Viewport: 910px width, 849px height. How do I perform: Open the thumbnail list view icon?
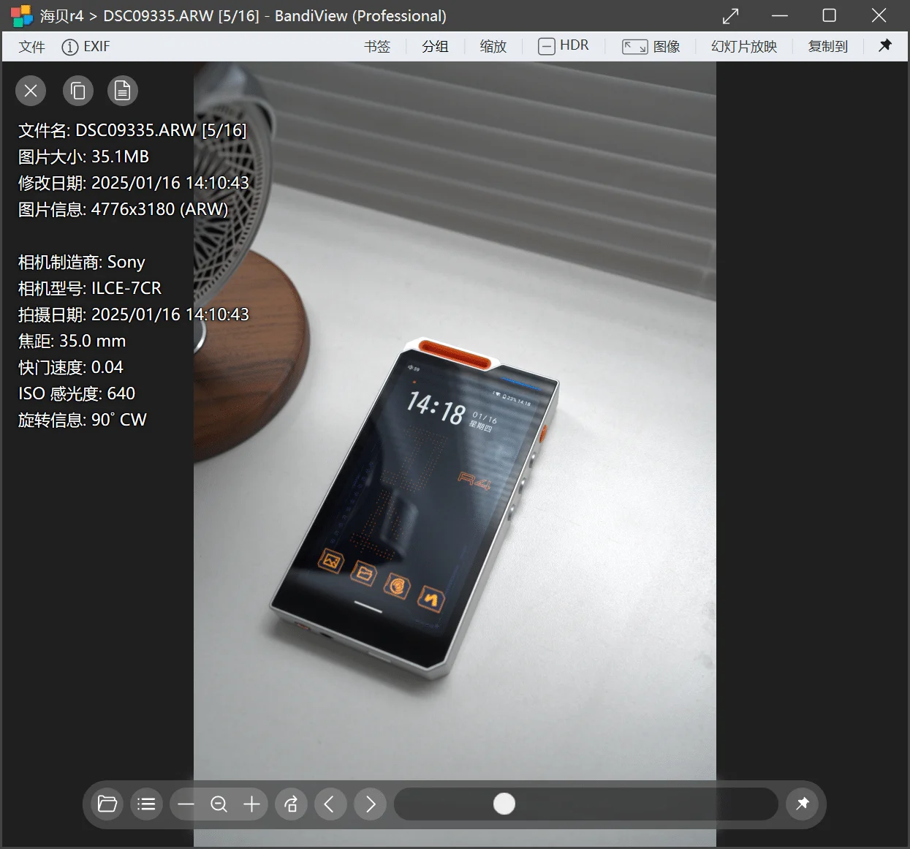[x=146, y=804]
